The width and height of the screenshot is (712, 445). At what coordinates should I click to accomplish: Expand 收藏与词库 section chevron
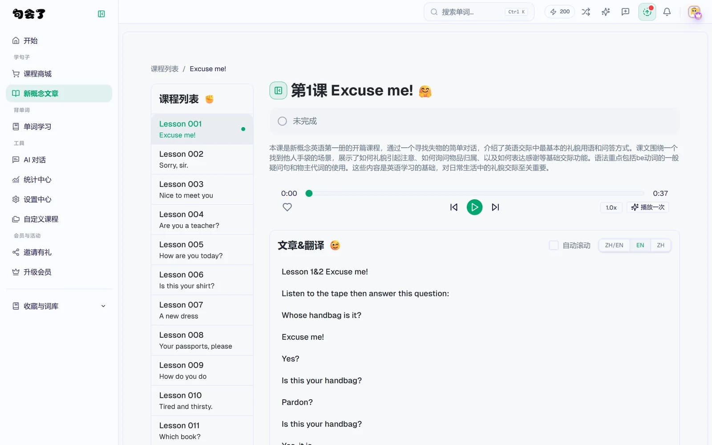click(103, 306)
